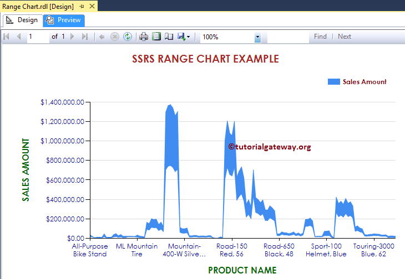Expand the 100% zoom dropdown
Viewport: 405px width, 279px height.
click(x=257, y=37)
